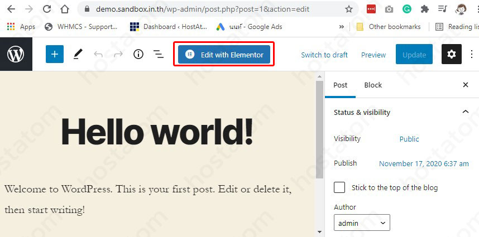Show more bookmarks chevron

(x=342, y=27)
